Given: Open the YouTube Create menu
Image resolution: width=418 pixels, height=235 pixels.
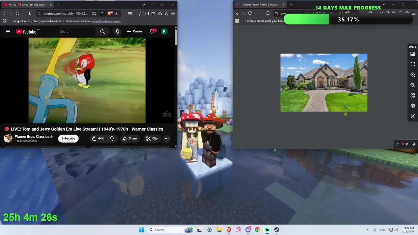Looking at the screenshot, I should coord(135,31).
